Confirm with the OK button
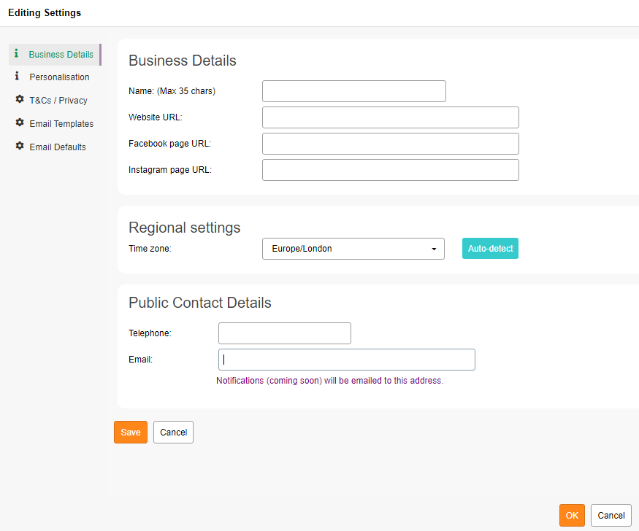The height and width of the screenshot is (531, 639). click(572, 515)
